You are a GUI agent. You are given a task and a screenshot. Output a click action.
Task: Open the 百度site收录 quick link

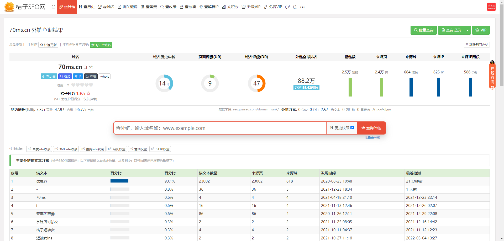click(x=39, y=149)
